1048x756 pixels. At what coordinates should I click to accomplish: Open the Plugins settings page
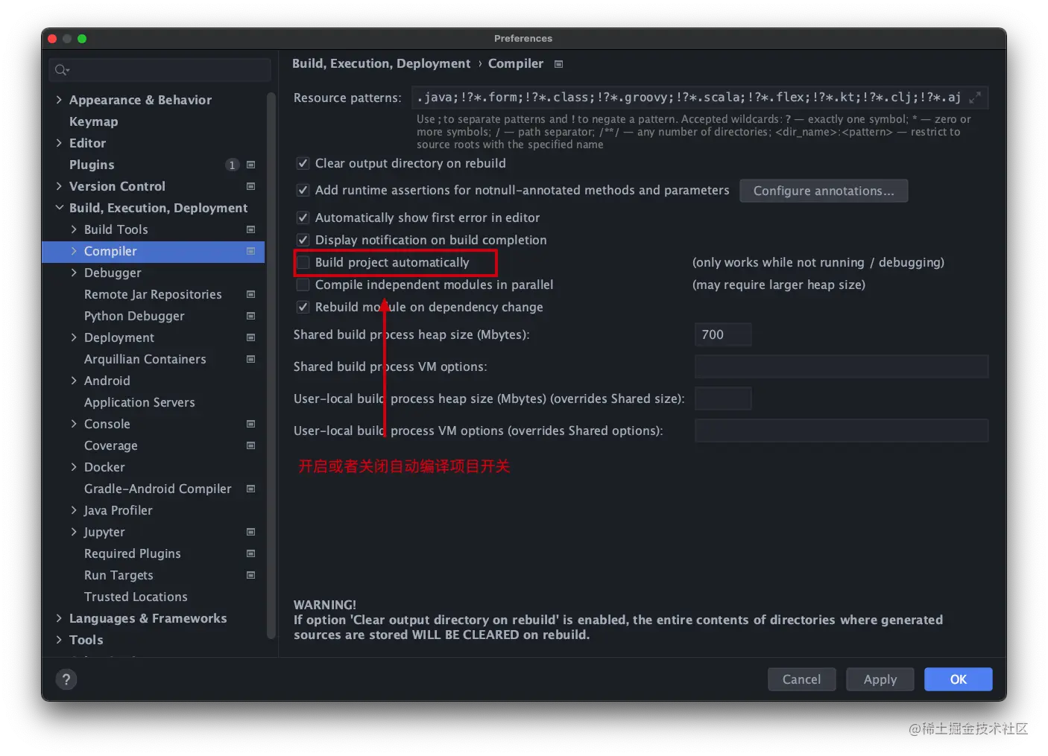click(92, 165)
